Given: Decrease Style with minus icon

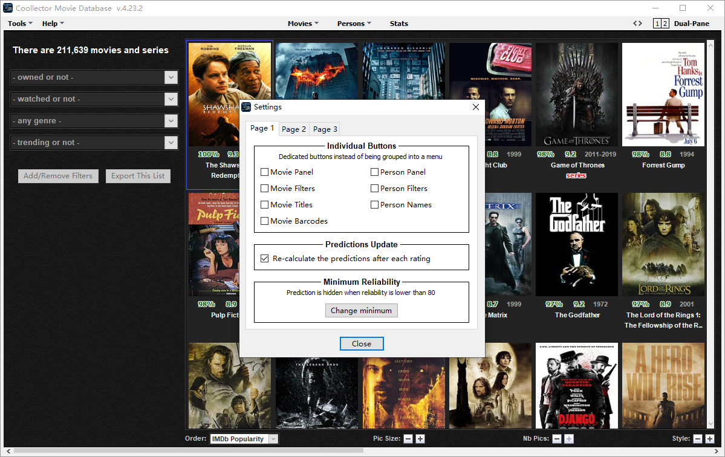Looking at the screenshot, I should click(698, 439).
